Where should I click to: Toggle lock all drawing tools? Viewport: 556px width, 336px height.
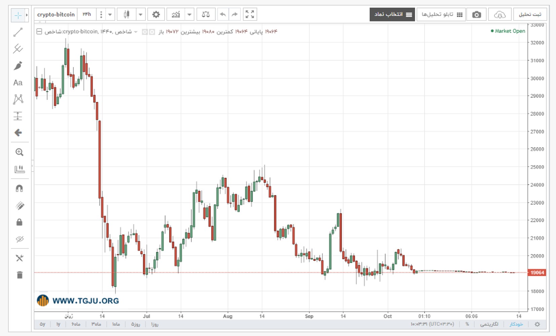click(x=19, y=222)
